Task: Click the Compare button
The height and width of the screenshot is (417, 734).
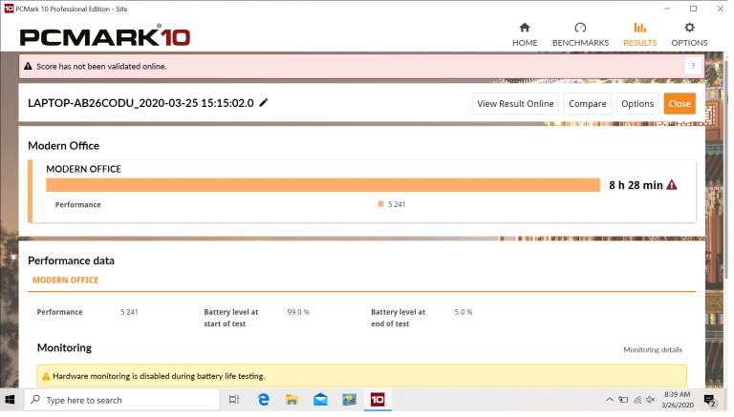Action: [x=588, y=104]
